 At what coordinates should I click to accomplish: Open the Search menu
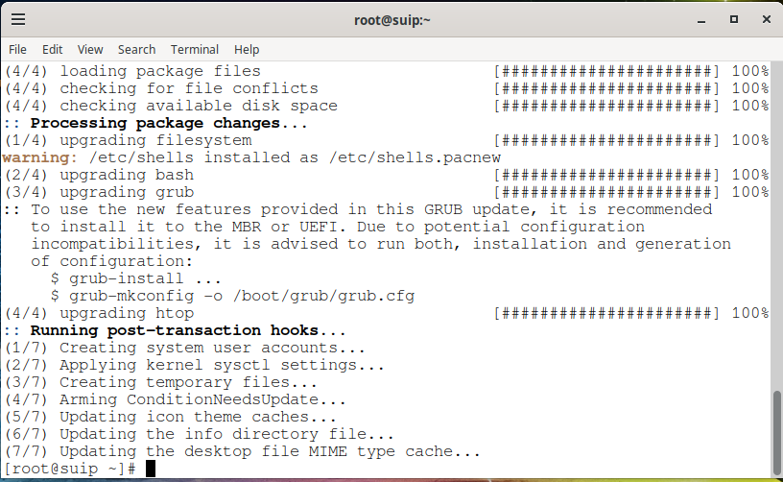pos(136,50)
